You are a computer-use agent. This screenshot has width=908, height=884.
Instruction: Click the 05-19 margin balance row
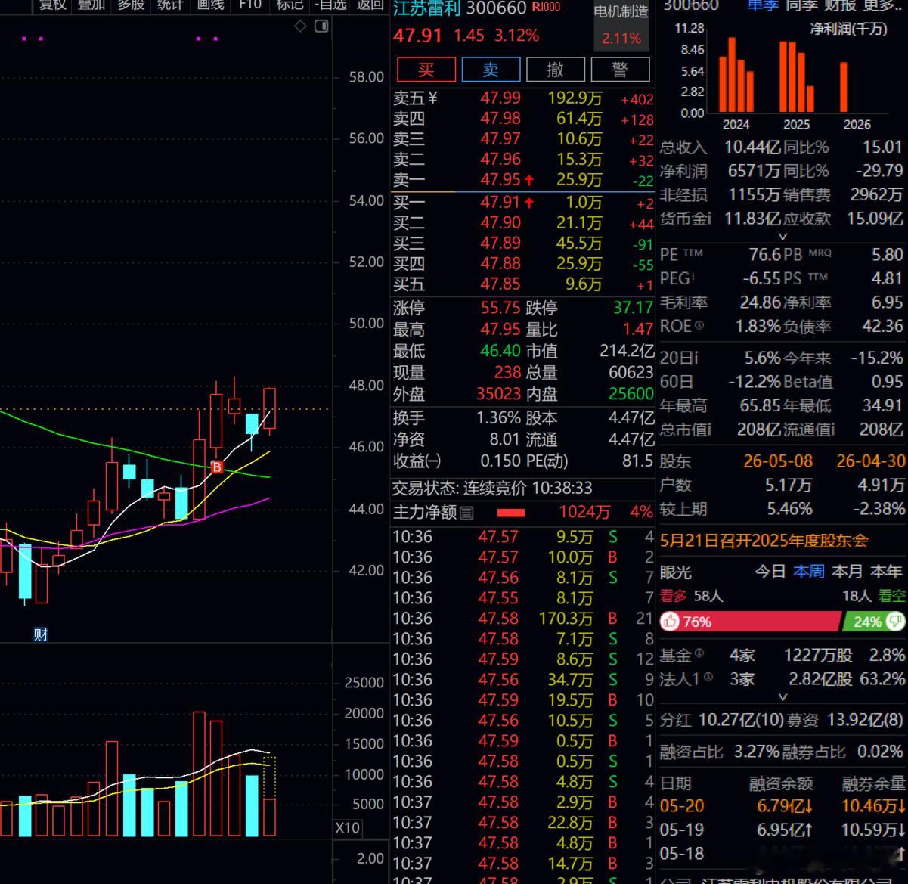[x=782, y=830]
